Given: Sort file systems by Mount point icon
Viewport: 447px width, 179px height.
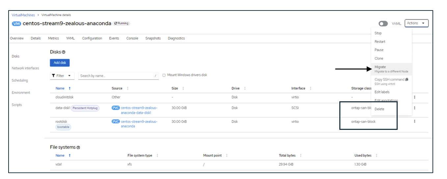Looking at the screenshot, I should 227,155.
